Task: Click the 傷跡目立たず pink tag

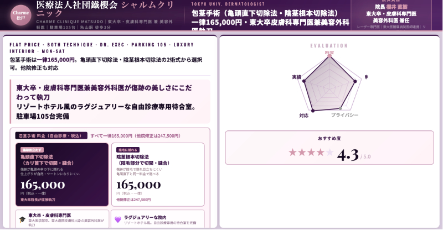Action: click(33, 150)
